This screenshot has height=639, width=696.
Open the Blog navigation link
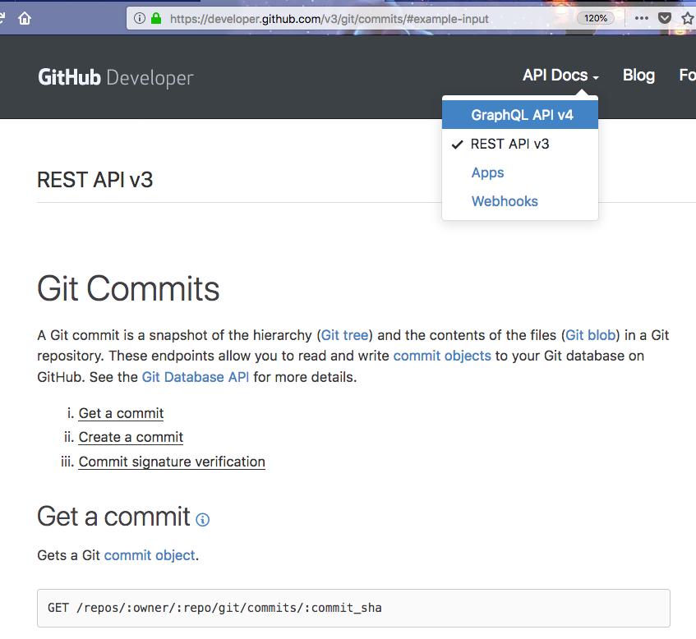coord(638,76)
